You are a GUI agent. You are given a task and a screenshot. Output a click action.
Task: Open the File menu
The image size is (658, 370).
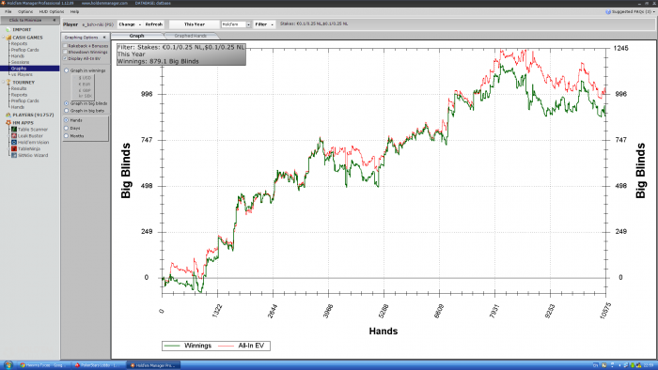point(8,11)
